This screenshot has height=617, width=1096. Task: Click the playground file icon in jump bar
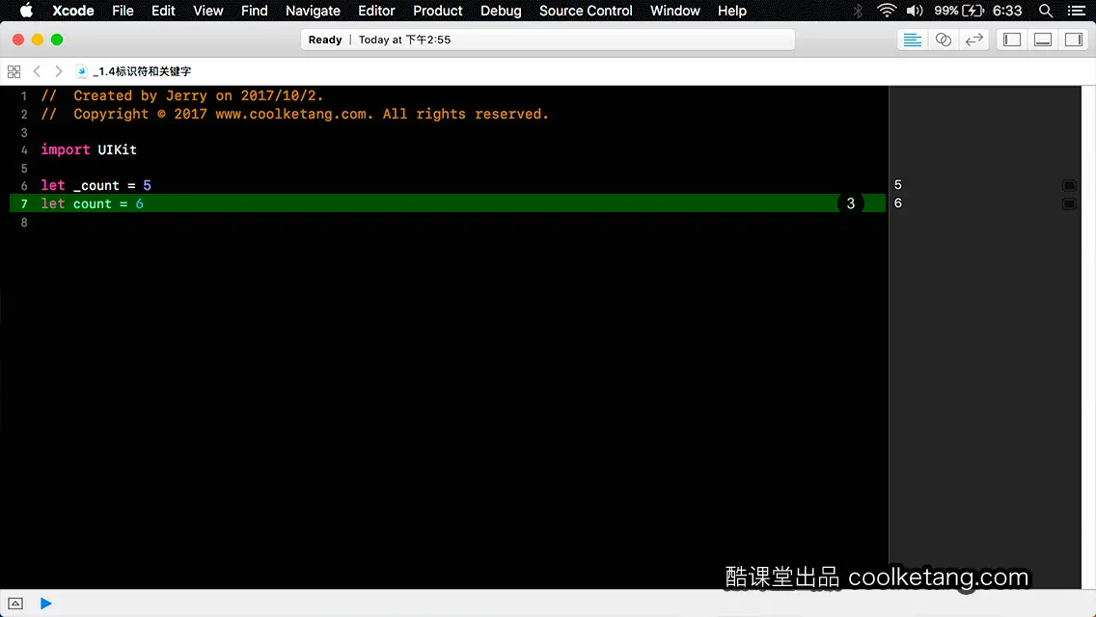(82, 71)
